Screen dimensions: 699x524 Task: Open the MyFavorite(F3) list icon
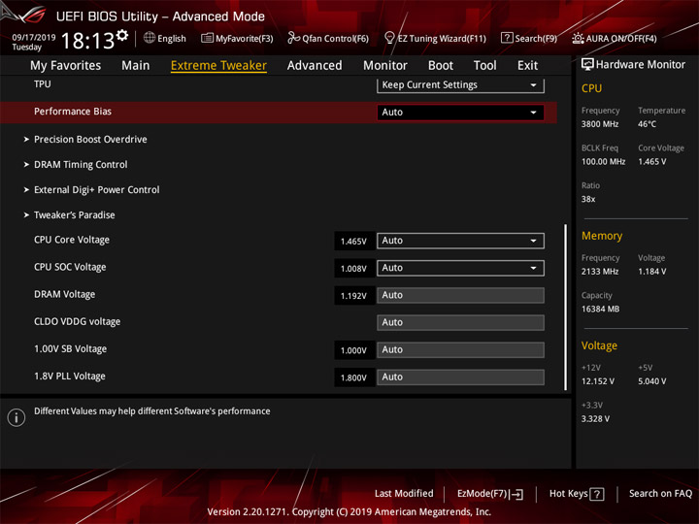pos(207,38)
